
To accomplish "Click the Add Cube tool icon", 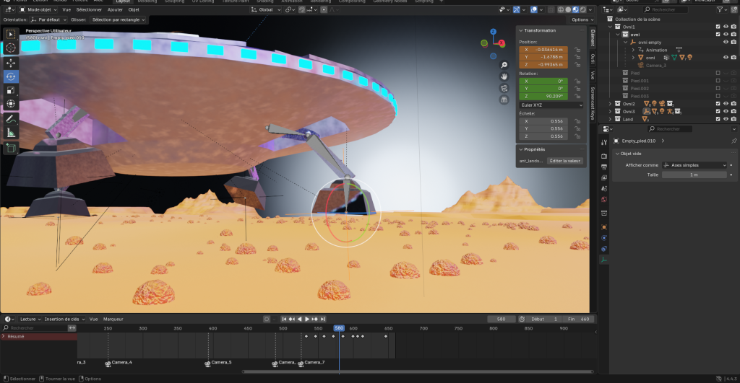I will [x=11, y=148].
